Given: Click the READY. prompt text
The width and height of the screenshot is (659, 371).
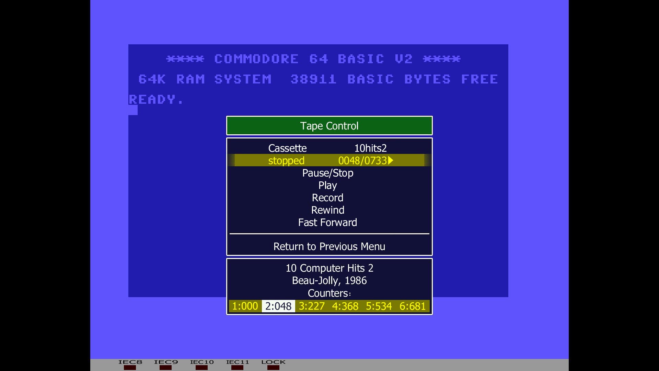Looking at the screenshot, I should 157,100.
